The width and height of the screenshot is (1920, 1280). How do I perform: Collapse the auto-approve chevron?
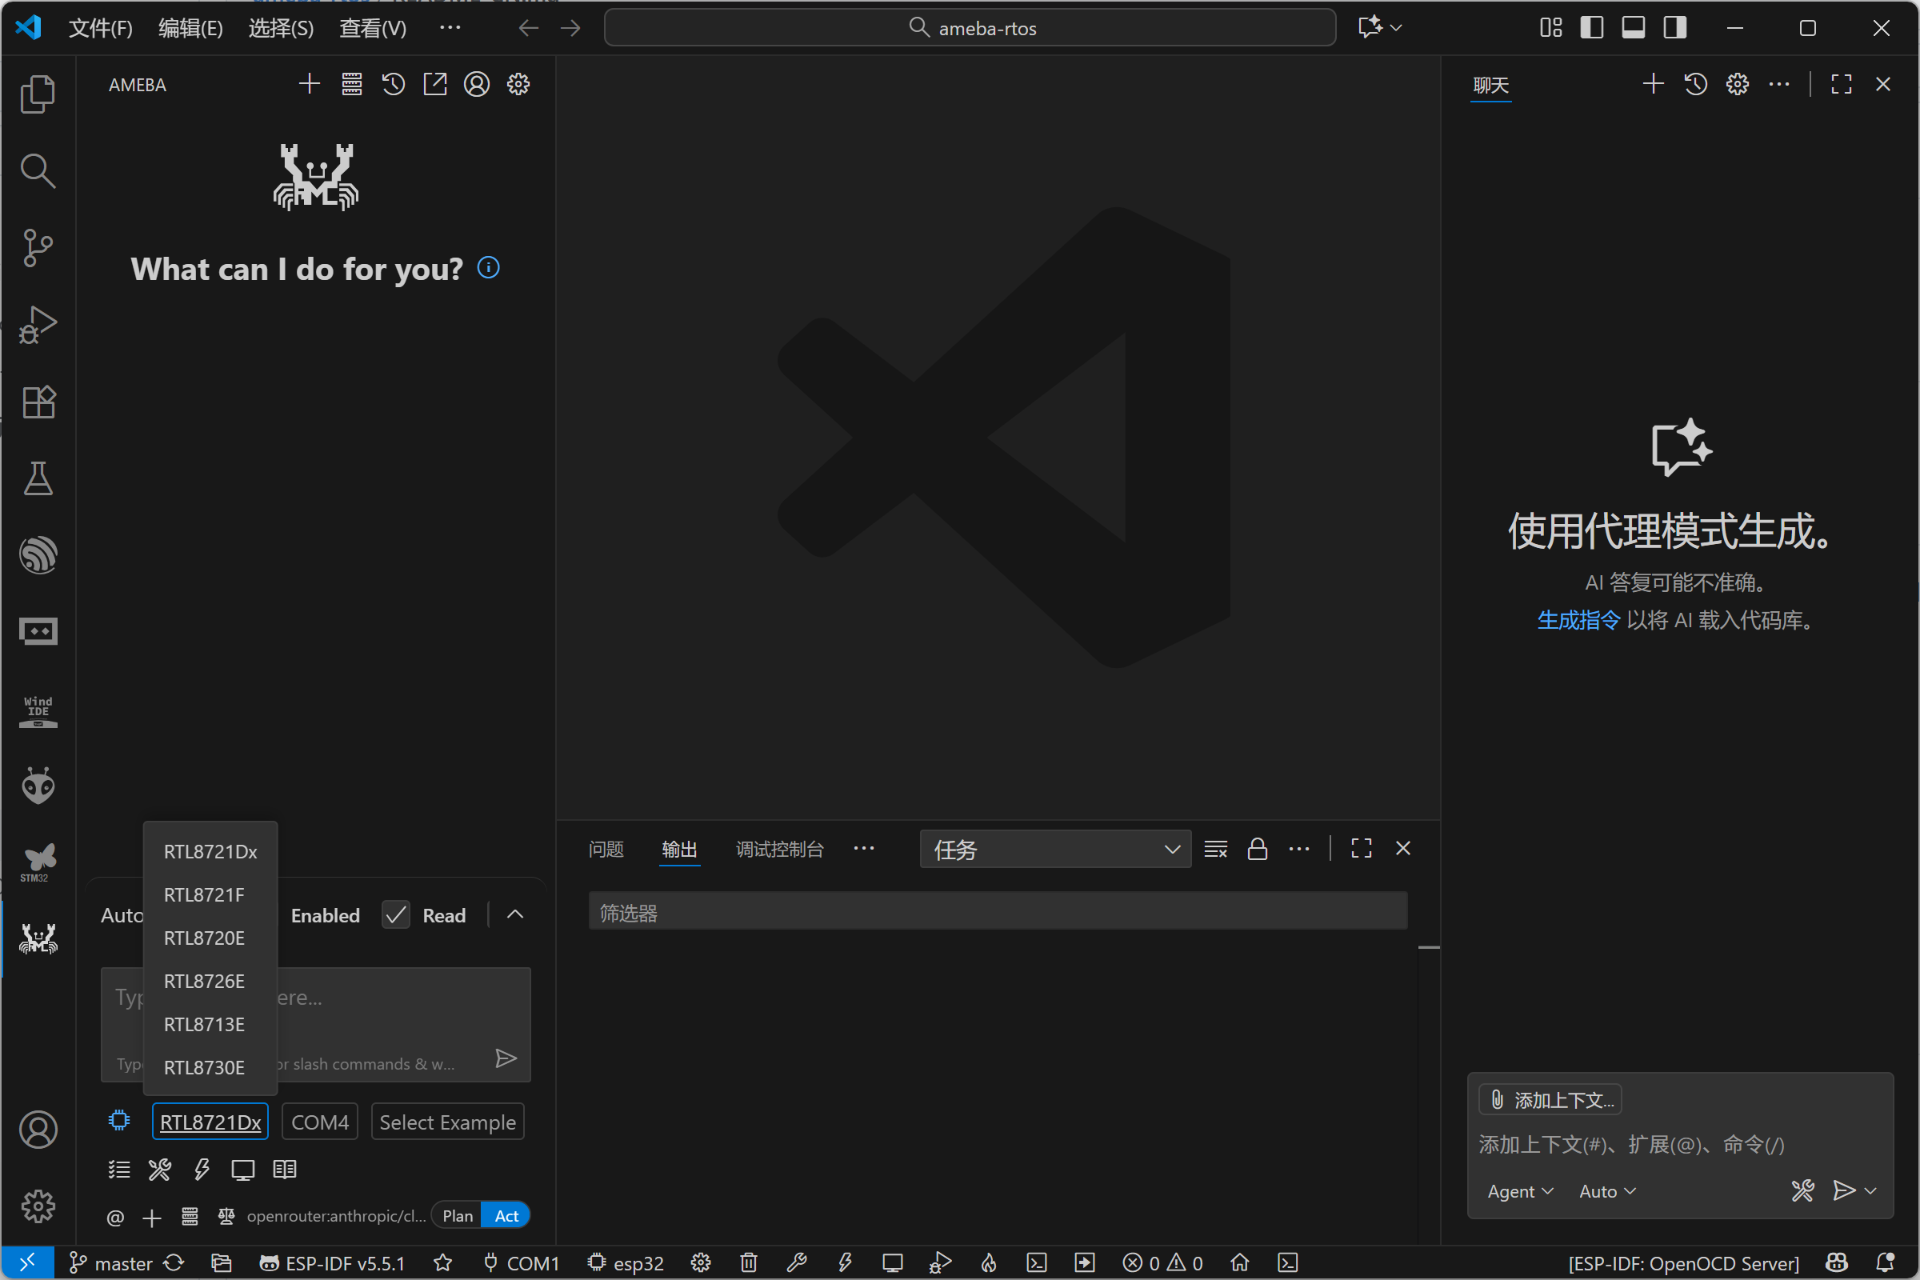(x=515, y=914)
